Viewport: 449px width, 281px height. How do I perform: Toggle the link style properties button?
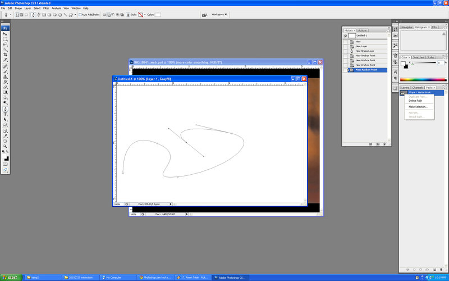click(x=128, y=15)
